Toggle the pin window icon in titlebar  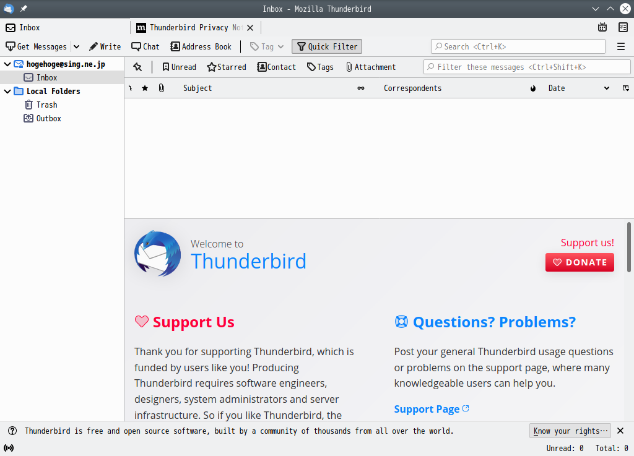click(x=24, y=9)
